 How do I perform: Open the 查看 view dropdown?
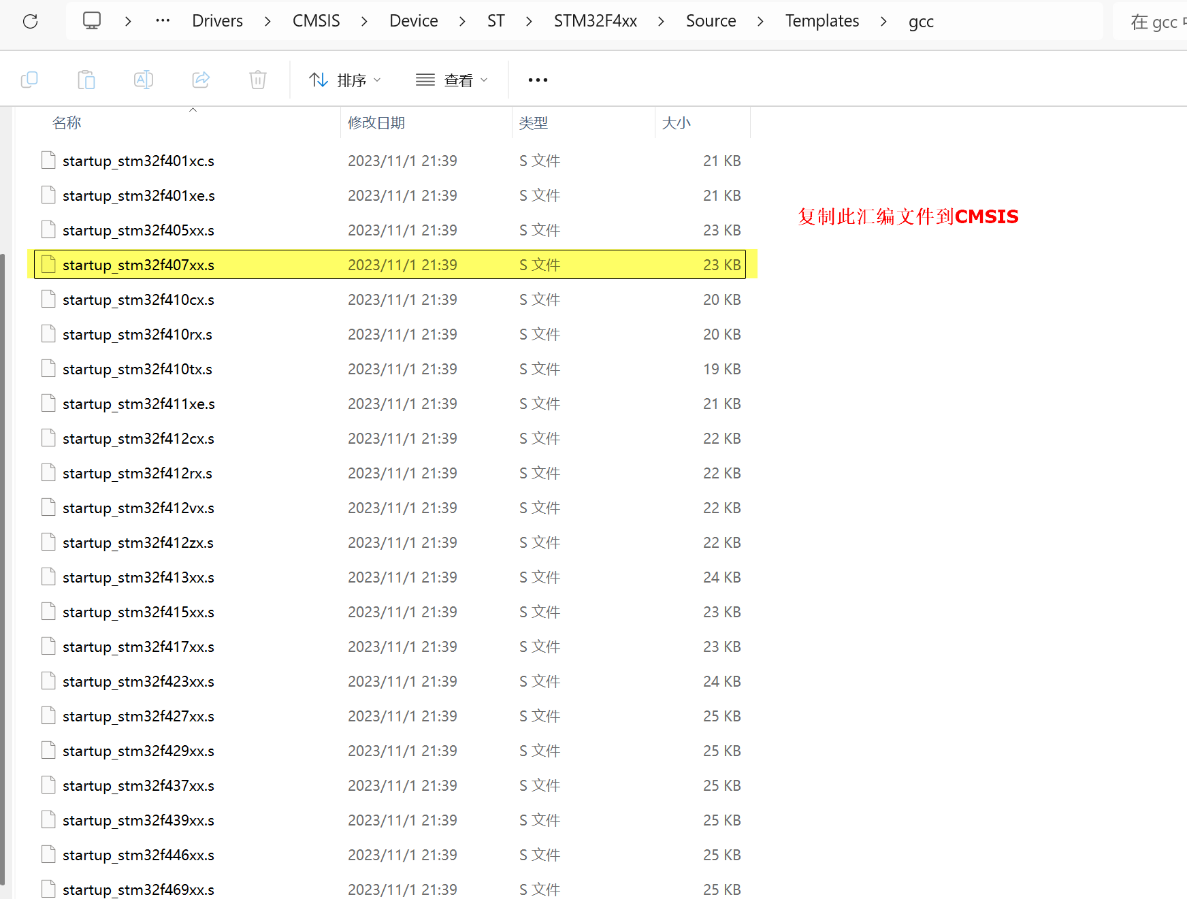point(452,80)
